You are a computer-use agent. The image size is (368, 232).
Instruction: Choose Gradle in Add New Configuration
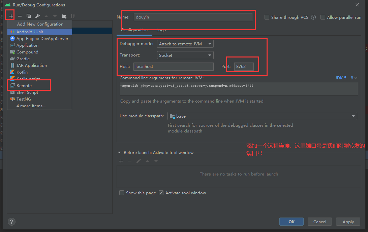tap(23, 59)
